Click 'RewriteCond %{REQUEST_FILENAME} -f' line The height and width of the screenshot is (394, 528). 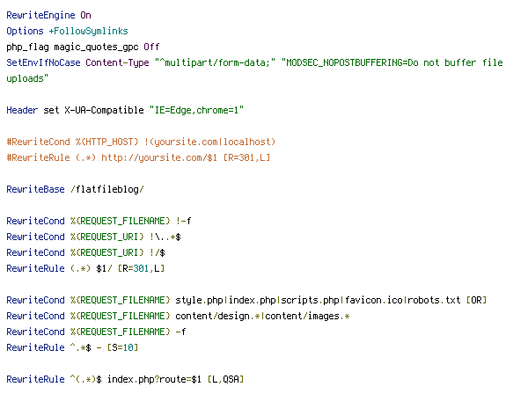click(x=96, y=332)
